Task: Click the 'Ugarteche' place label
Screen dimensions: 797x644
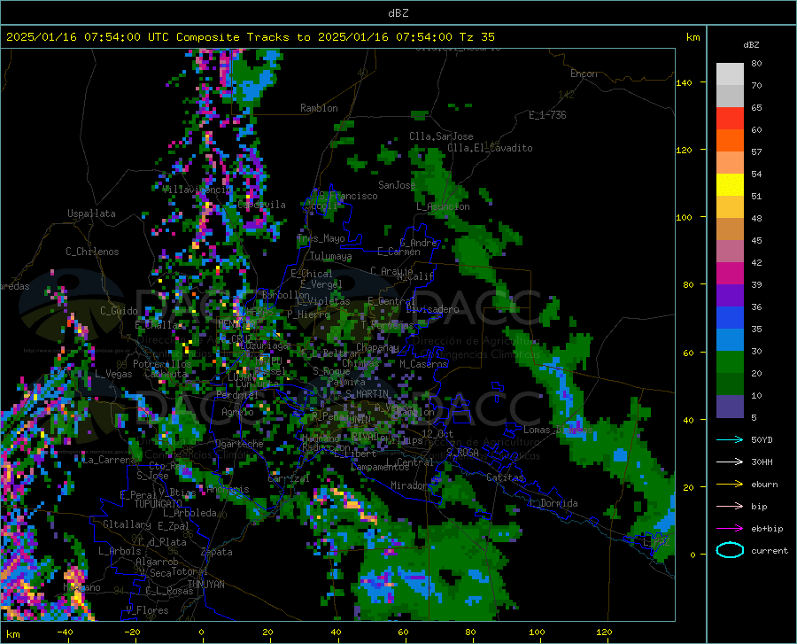Action: pos(239,444)
